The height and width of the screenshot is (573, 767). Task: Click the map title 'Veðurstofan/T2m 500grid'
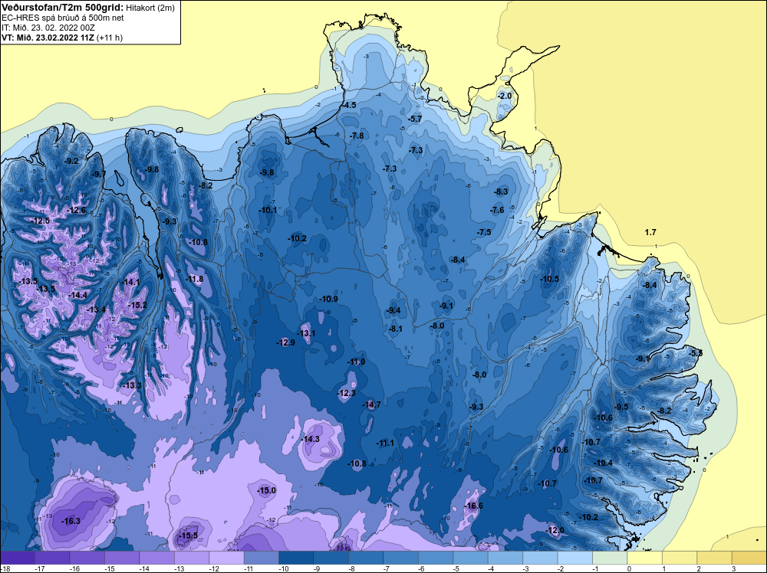[x=62, y=8]
